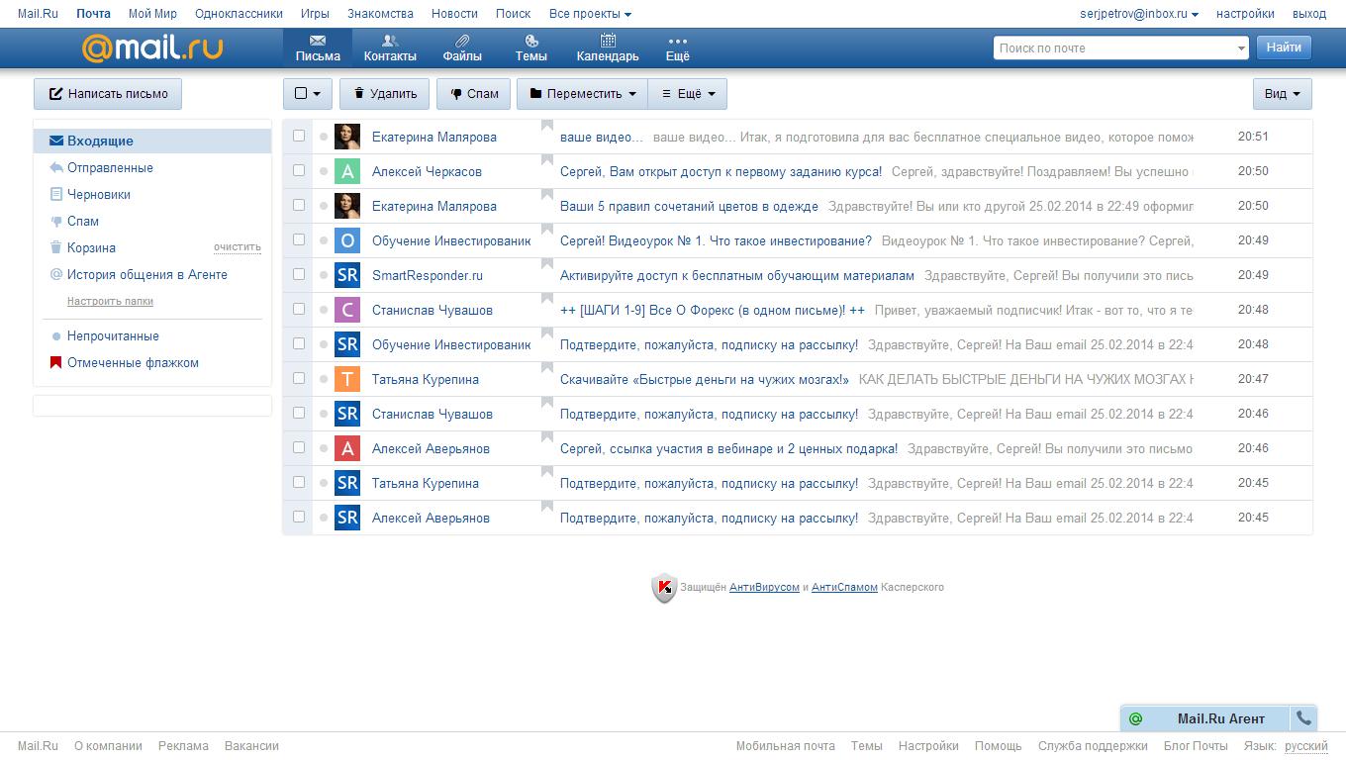This screenshot has height=760, width=1346.
Task: Click the @mail.ru logo
Action: (152, 47)
